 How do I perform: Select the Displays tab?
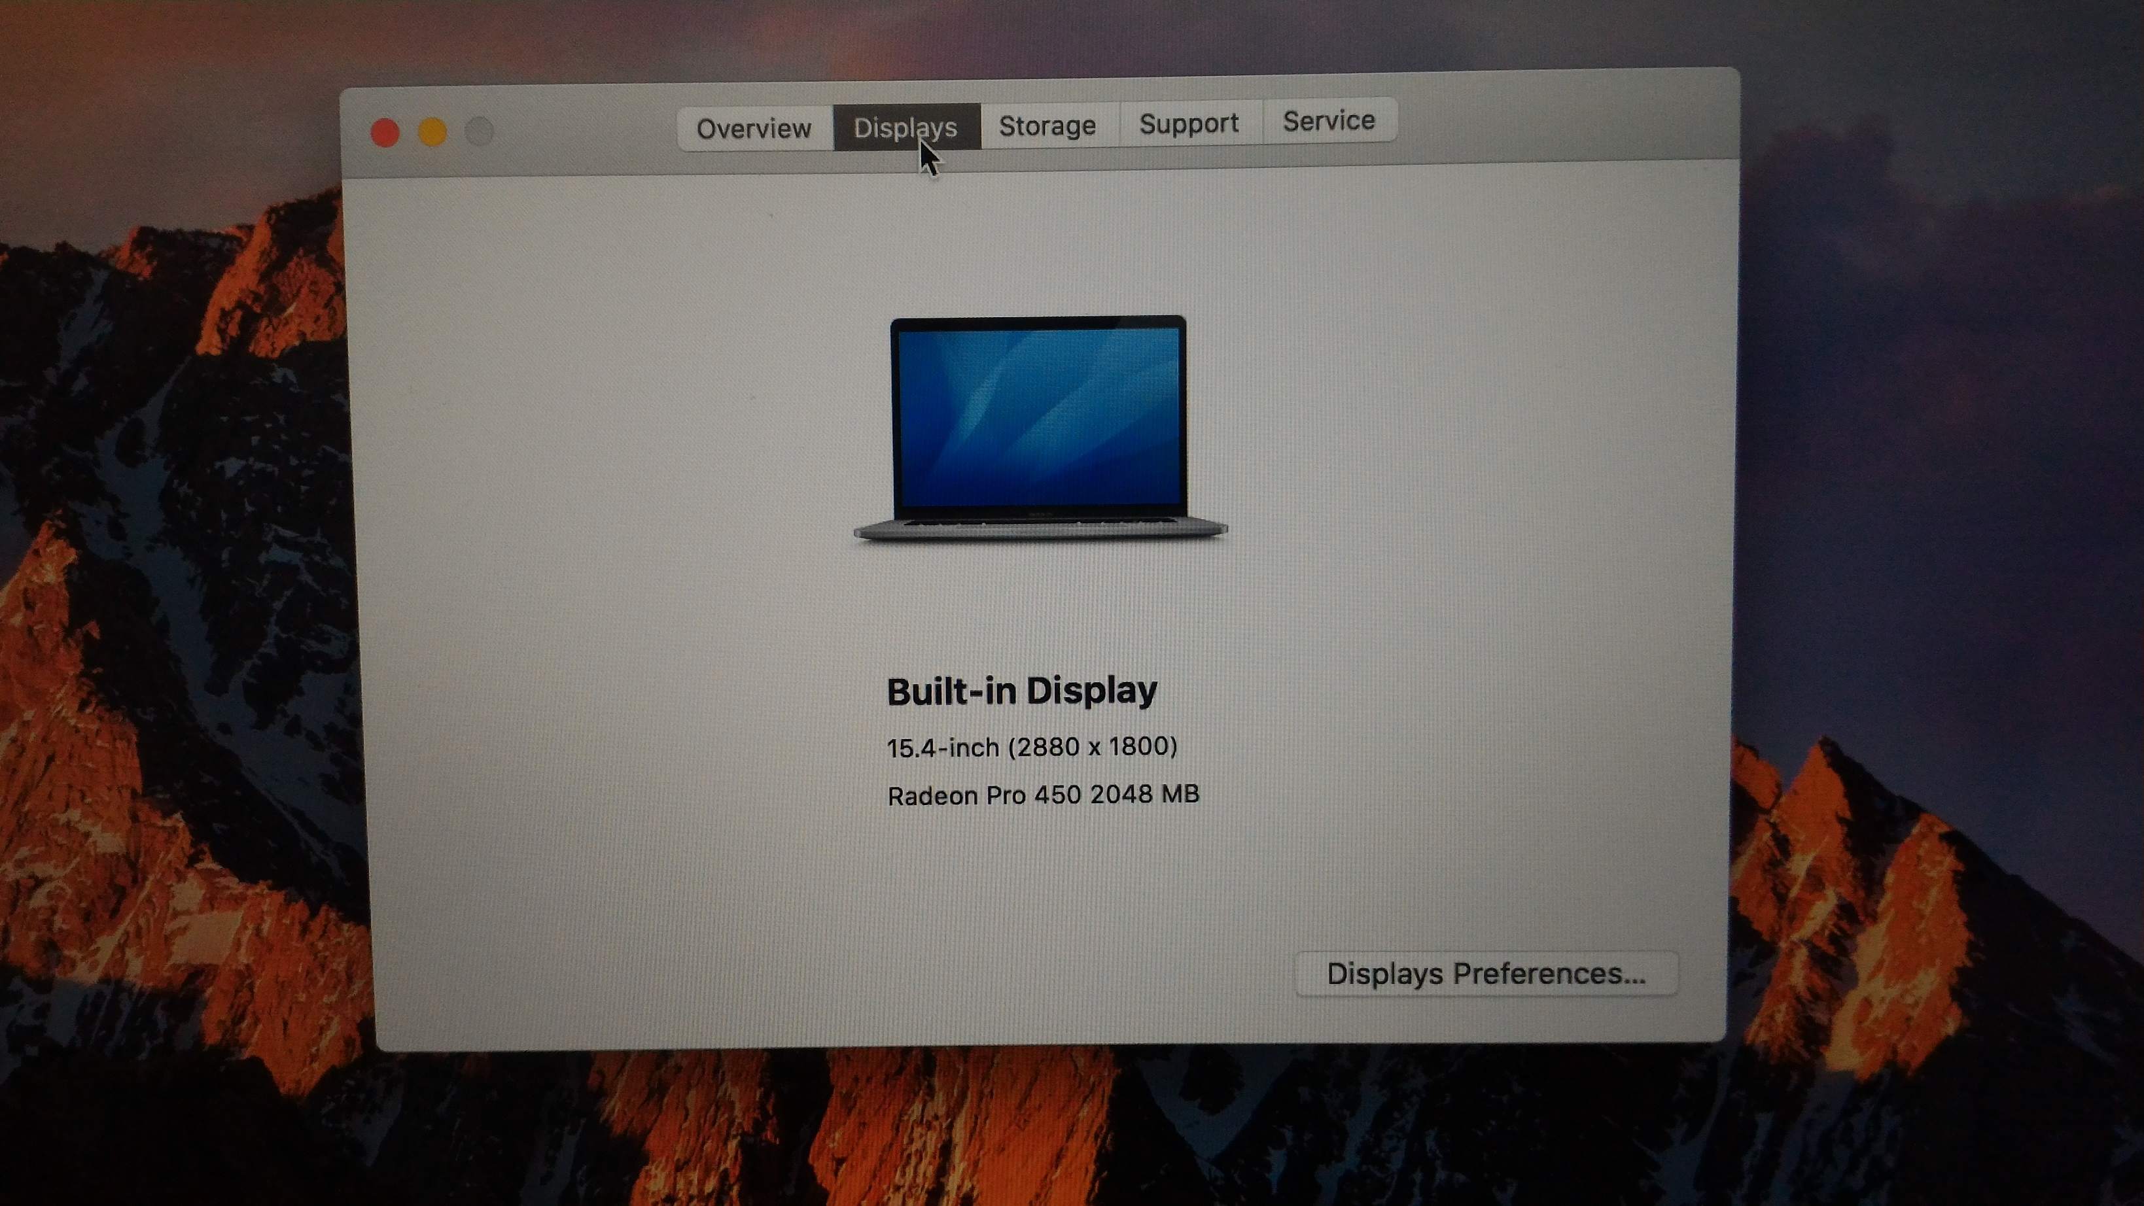point(906,128)
